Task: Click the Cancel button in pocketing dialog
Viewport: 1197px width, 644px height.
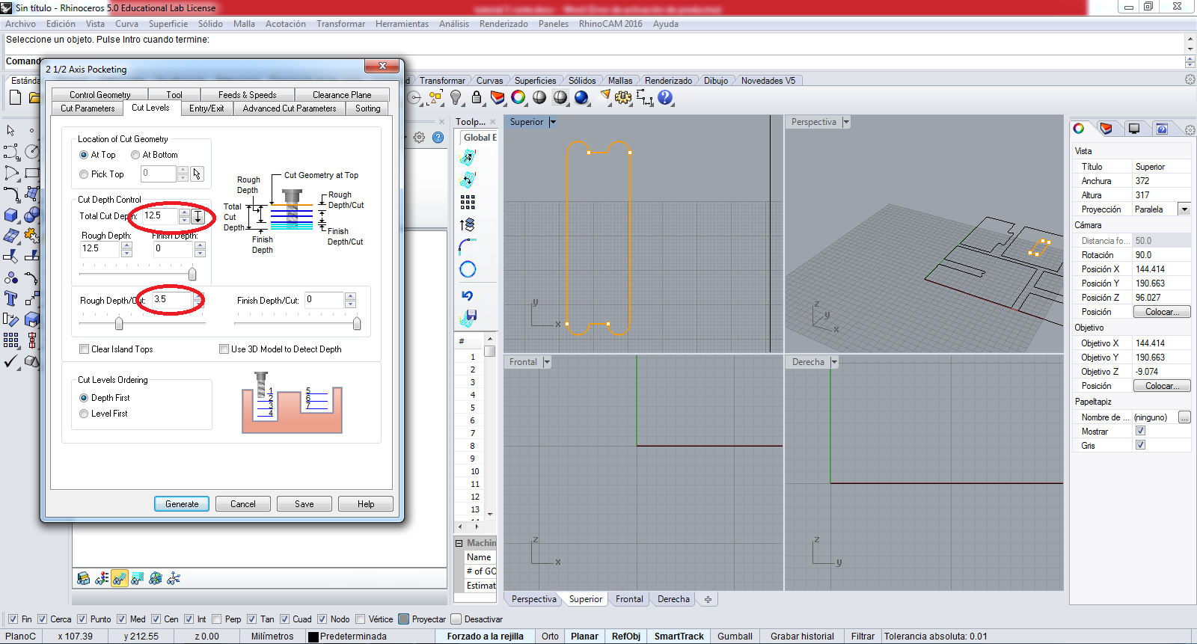Action: coord(243,504)
